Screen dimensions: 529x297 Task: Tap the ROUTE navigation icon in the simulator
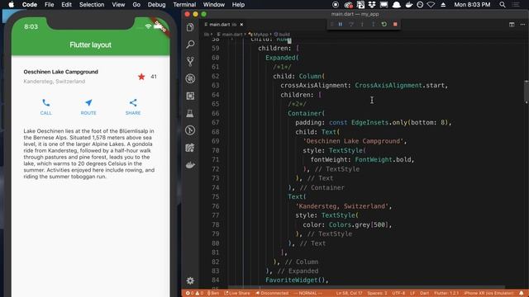[x=88, y=102]
